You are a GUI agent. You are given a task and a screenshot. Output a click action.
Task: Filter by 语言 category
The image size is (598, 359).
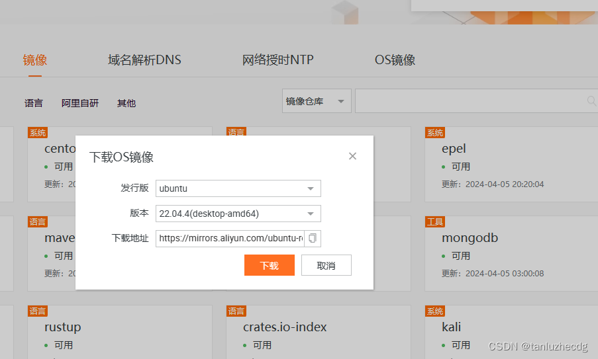[x=34, y=103]
